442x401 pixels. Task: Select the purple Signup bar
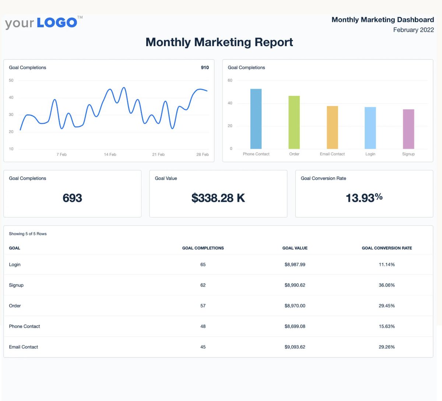tap(408, 128)
